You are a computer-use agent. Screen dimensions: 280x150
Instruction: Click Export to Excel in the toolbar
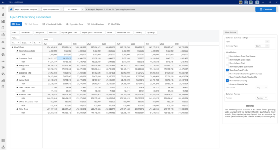[74, 24]
